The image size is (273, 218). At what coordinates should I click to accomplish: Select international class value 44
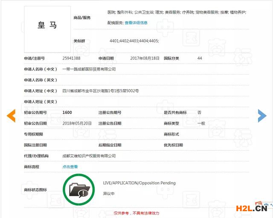click(200, 58)
